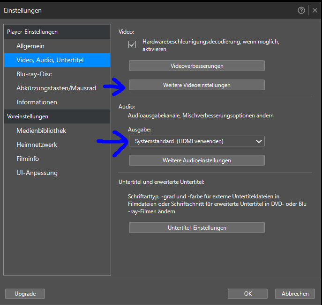Close the Einstellungen dialog with X
This screenshot has height=305, width=322.
click(x=315, y=10)
